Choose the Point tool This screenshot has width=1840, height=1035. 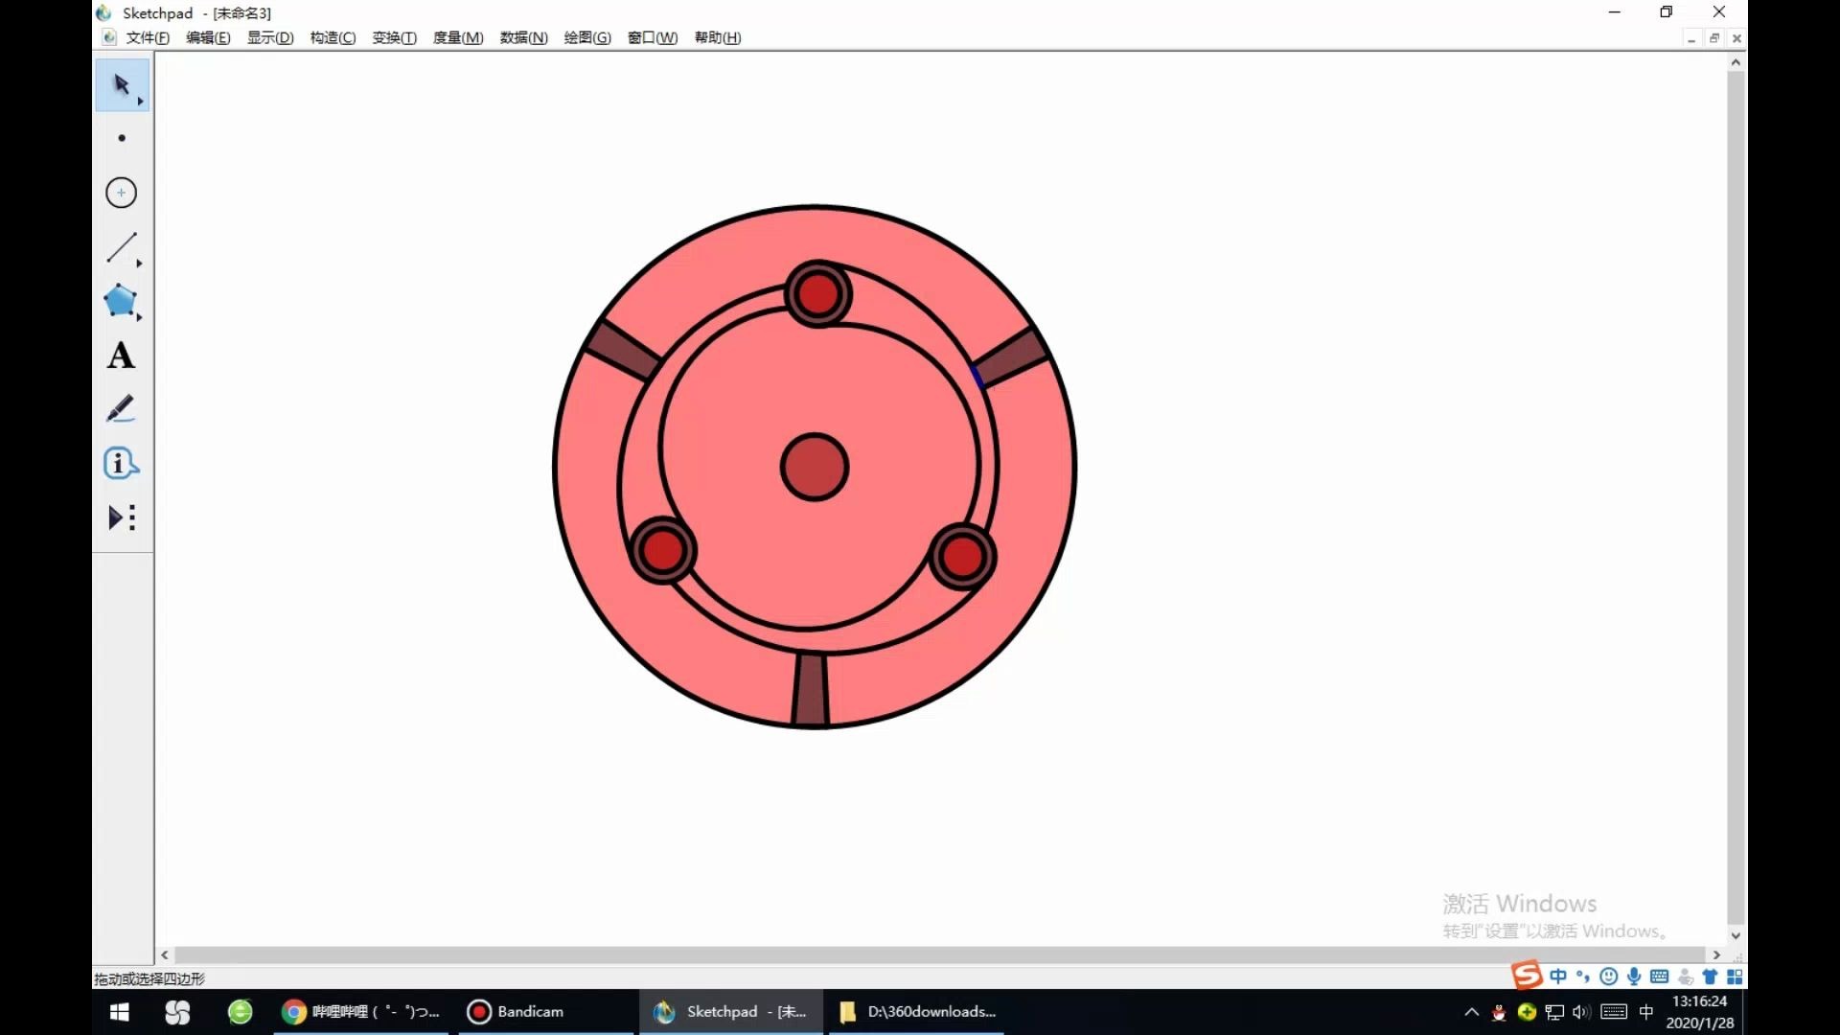click(x=122, y=138)
